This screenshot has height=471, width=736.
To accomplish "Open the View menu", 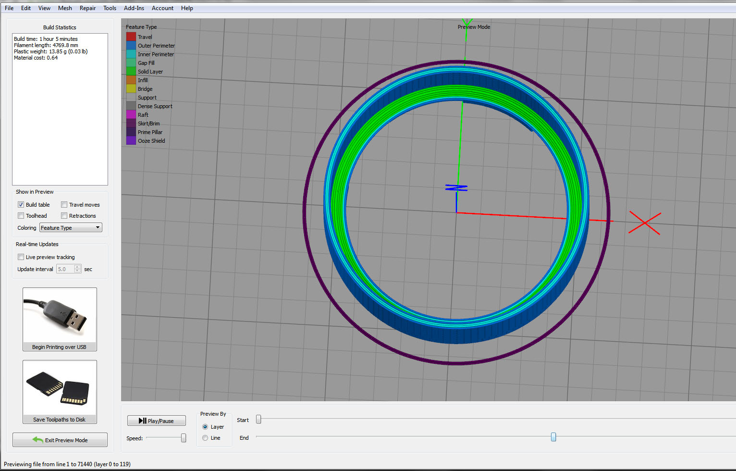I will coord(44,8).
